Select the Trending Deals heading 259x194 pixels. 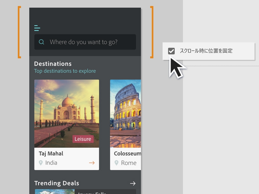[x=57, y=183]
